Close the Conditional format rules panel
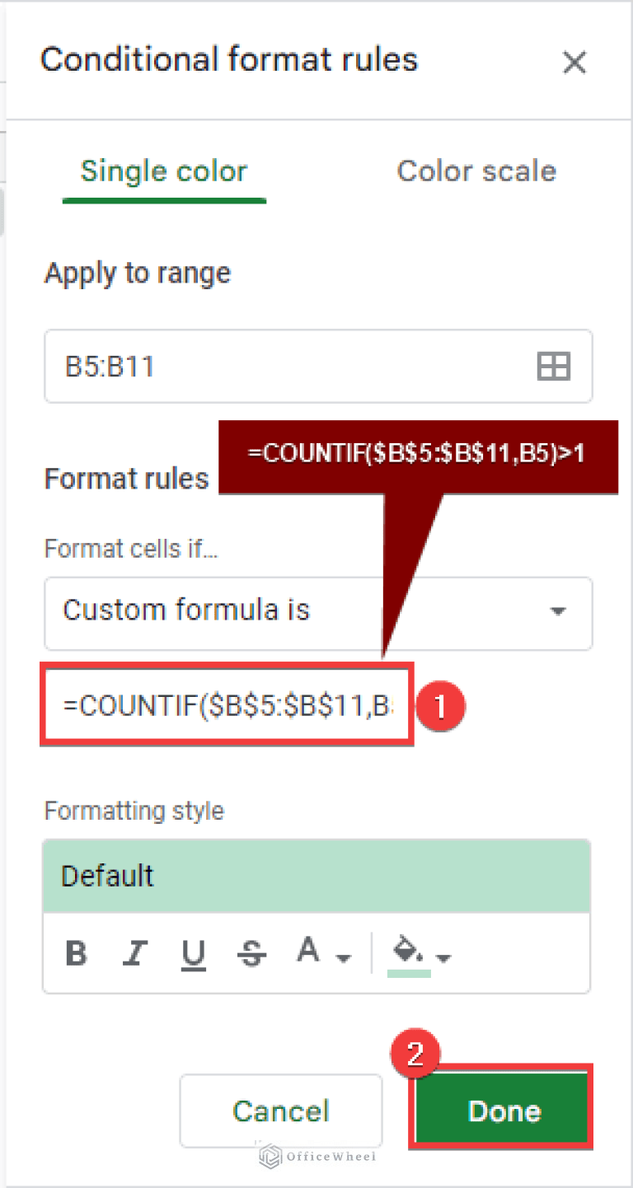 [574, 62]
